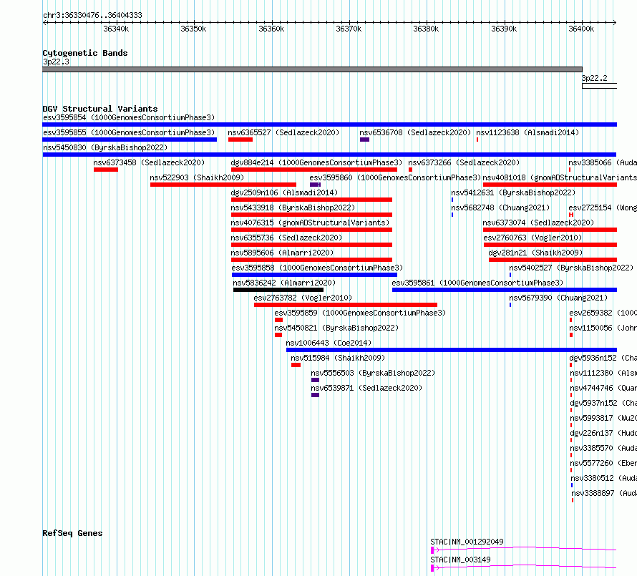The image size is (637, 576).
Task: Select dgv281n21 (Shaikh2009) label
Action: click(x=535, y=253)
